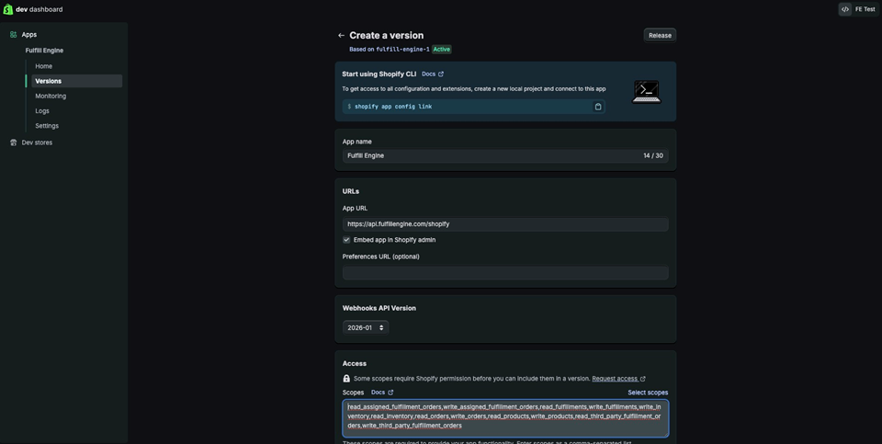The height and width of the screenshot is (444, 882).
Task: Open the Versions sidebar item
Action: (x=49, y=81)
